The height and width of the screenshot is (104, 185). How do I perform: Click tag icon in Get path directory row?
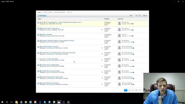point(102,72)
